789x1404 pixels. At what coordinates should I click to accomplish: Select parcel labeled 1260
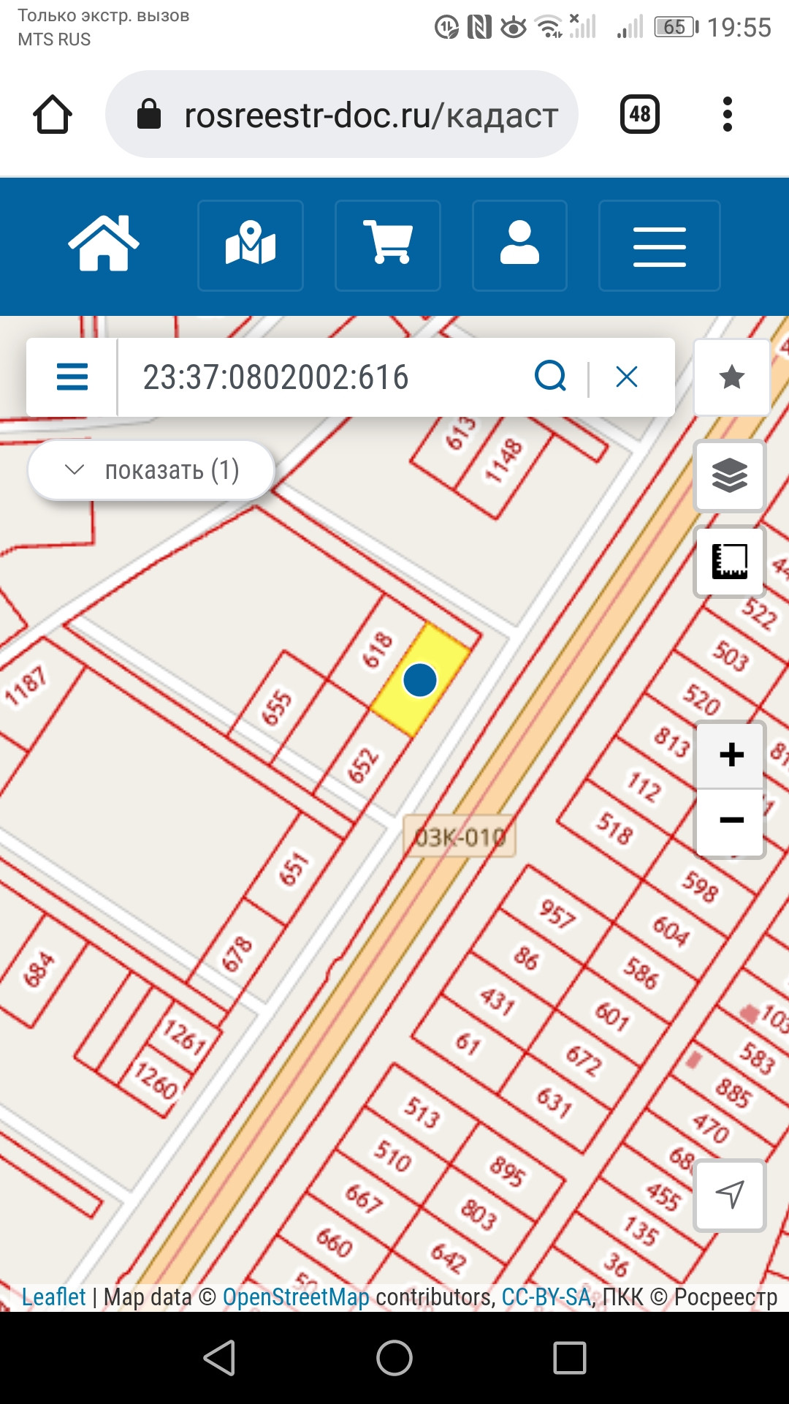[156, 1081]
